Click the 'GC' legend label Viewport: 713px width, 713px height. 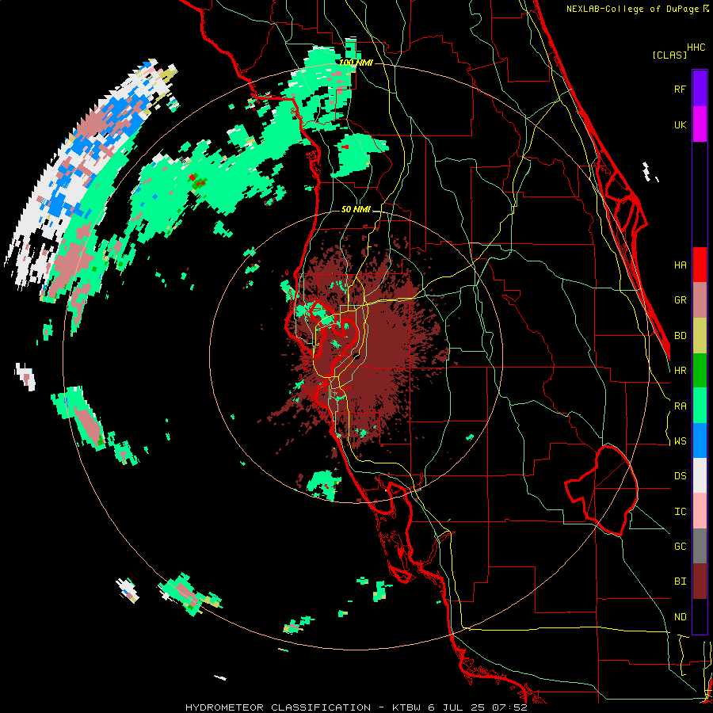click(x=680, y=546)
